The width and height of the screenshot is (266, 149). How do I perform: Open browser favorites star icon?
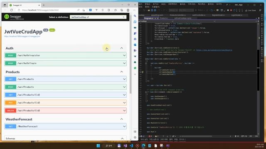pos(116,10)
